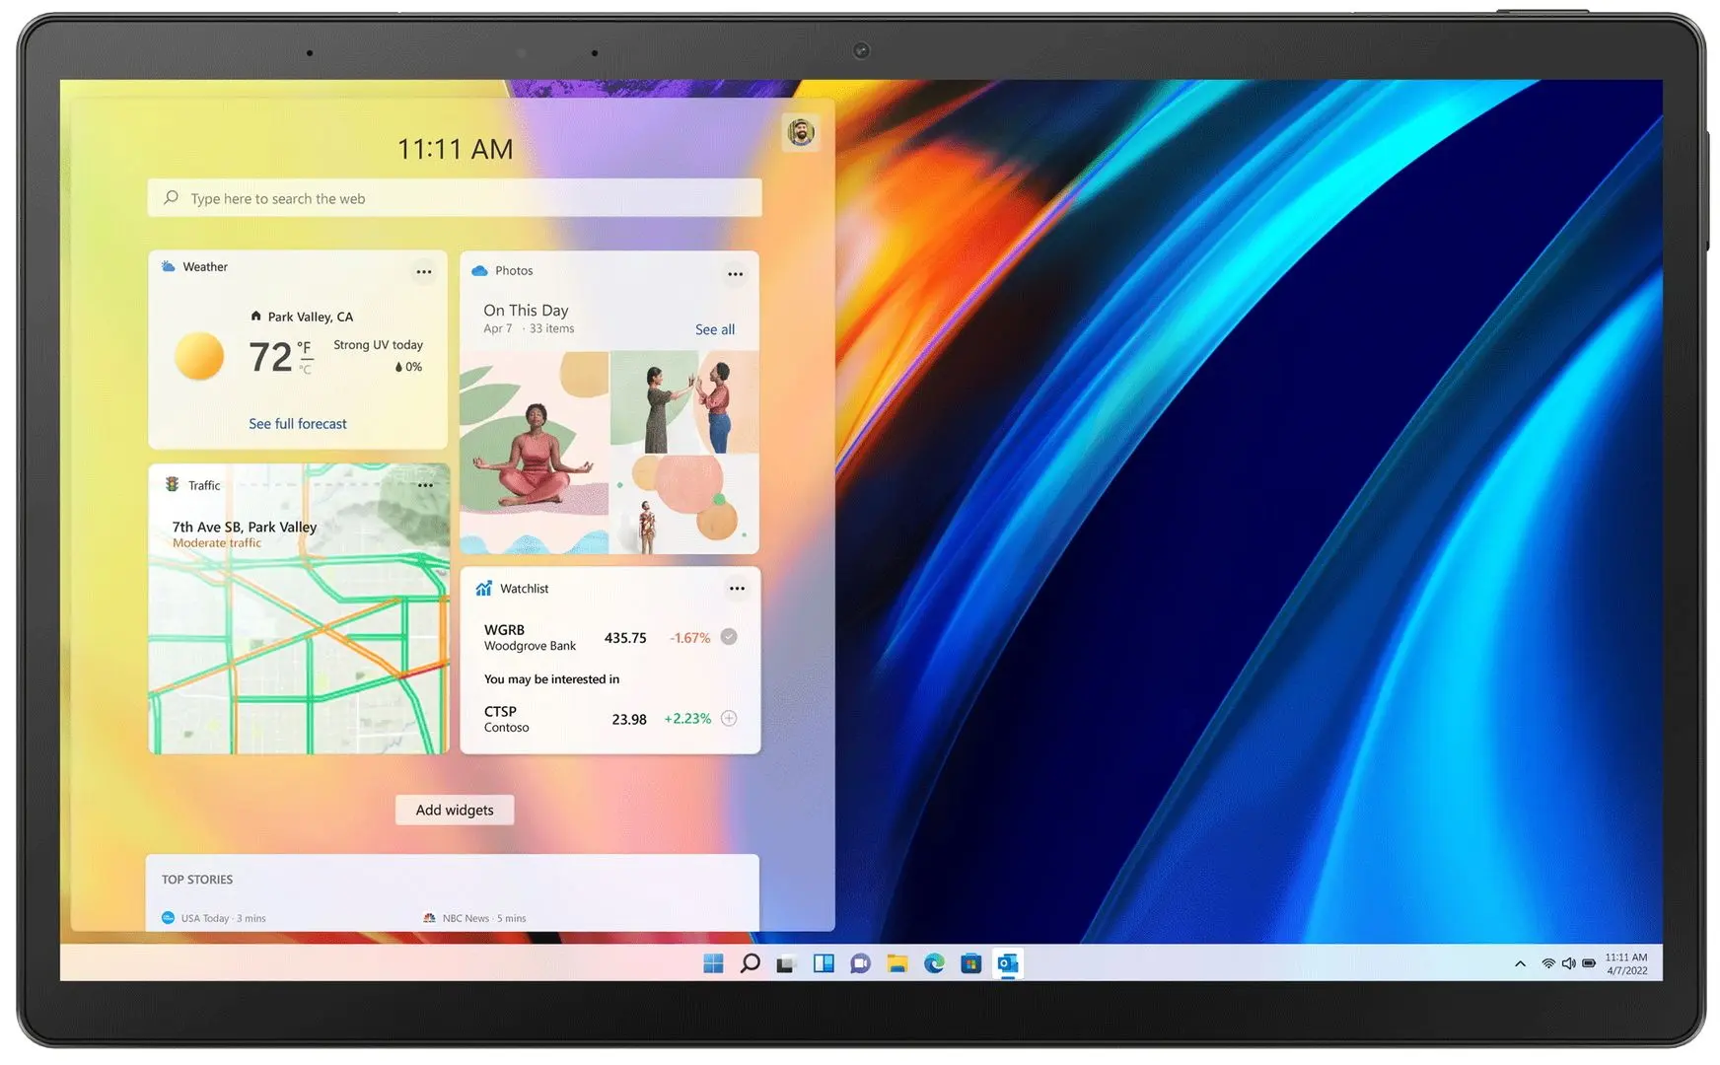Open File Explorer from taskbar

(896, 963)
